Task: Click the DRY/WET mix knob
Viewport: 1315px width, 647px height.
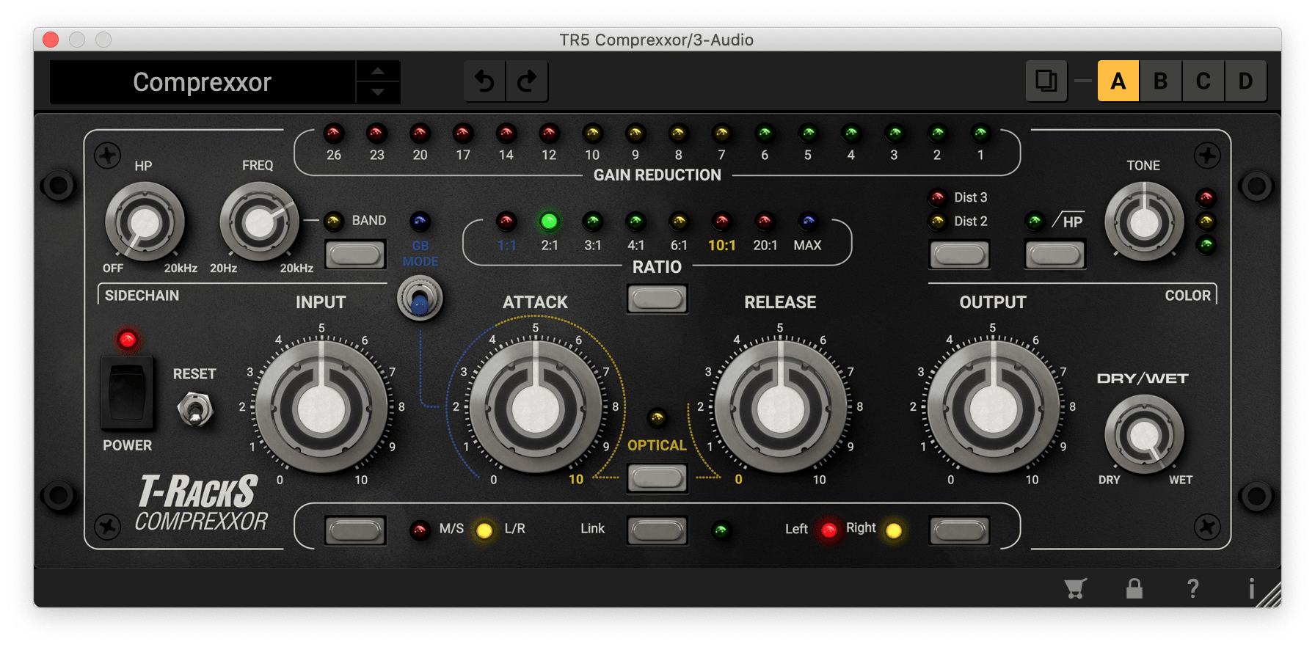Action: 1144,435
